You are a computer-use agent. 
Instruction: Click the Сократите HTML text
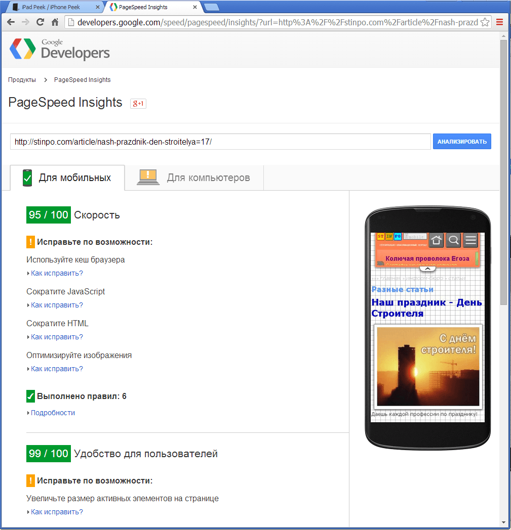click(58, 323)
